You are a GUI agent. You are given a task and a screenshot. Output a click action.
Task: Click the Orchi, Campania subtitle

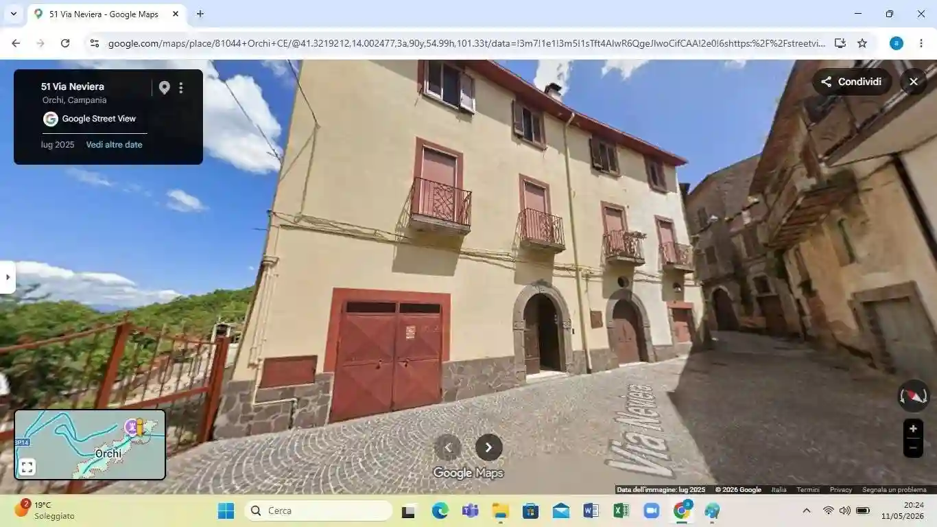tap(74, 100)
